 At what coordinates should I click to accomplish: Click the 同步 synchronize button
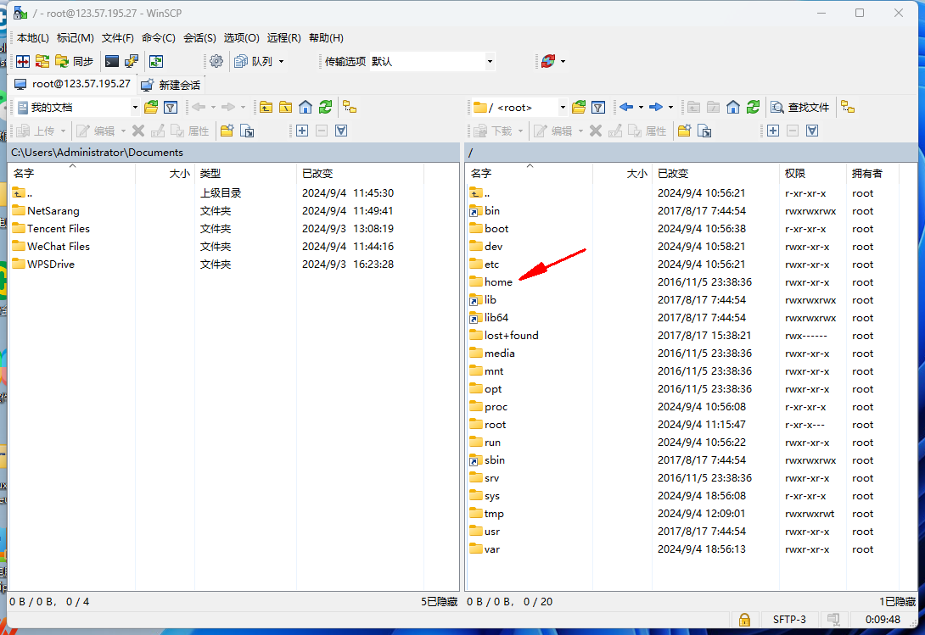tap(75, 61)
